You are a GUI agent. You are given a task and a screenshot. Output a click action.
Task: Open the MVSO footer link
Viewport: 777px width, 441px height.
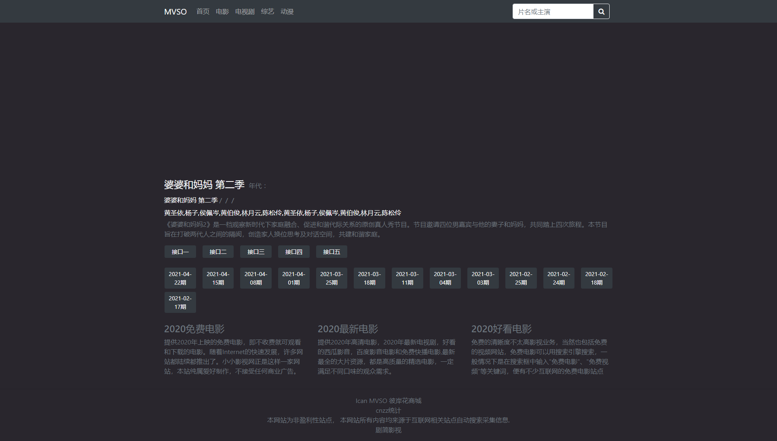pyautogui.click(x=378, y=401)
